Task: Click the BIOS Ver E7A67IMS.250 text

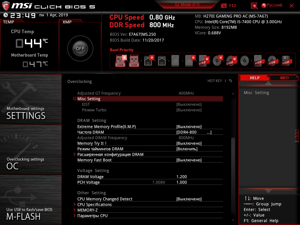Action: click(133, 35)
